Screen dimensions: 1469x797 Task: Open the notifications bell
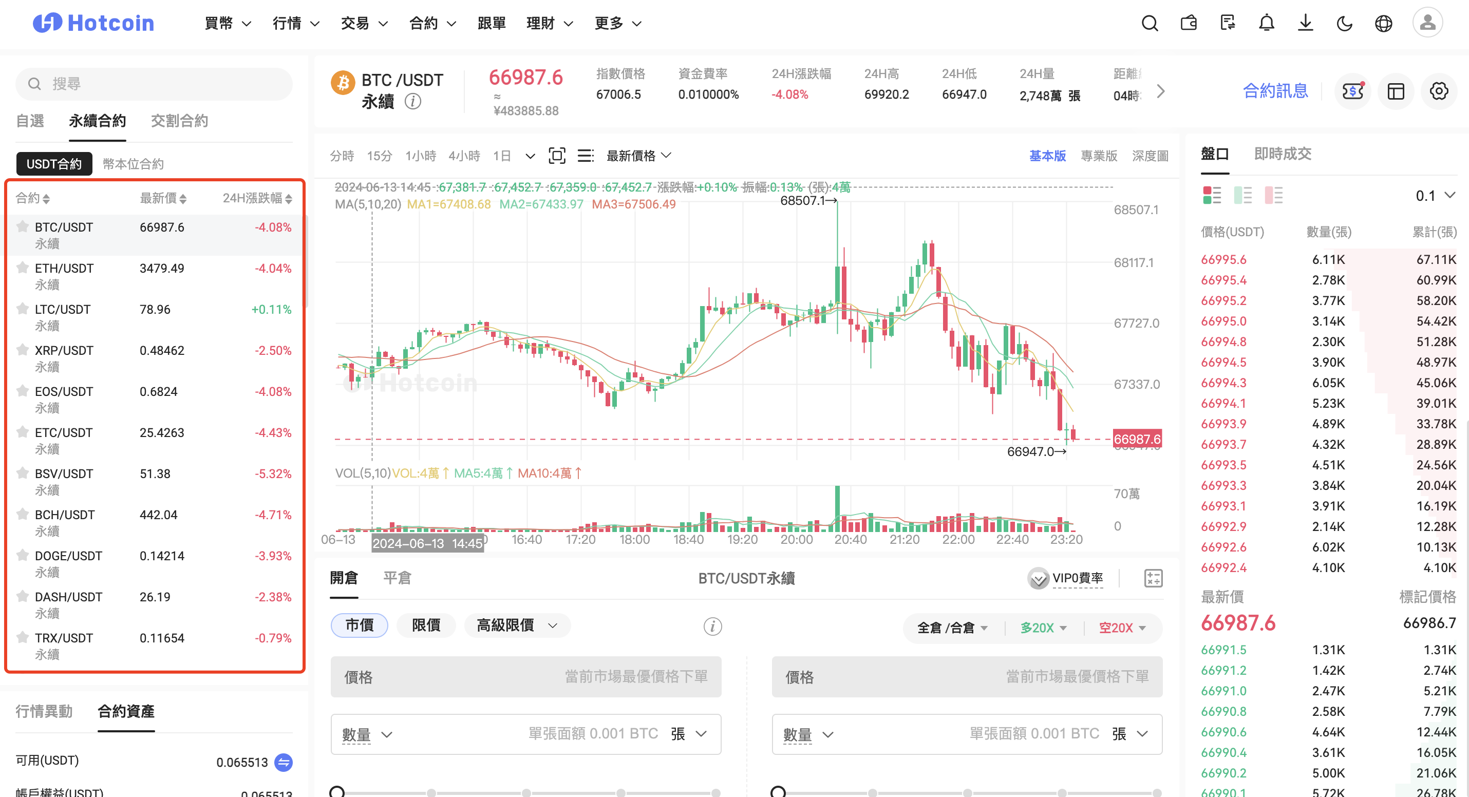click(x=1266, y=24)
